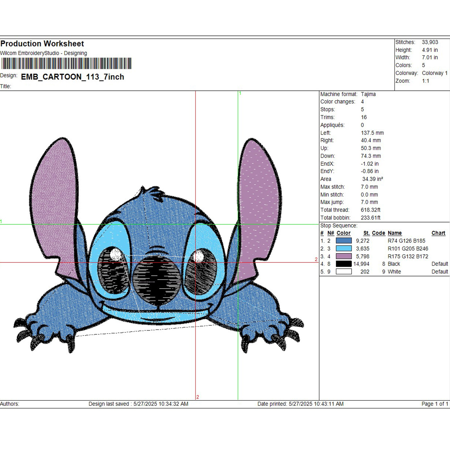Click the Total thread 618.32ft value
Viewport: 450px width, 449px height.
click(x=371, y=210)
